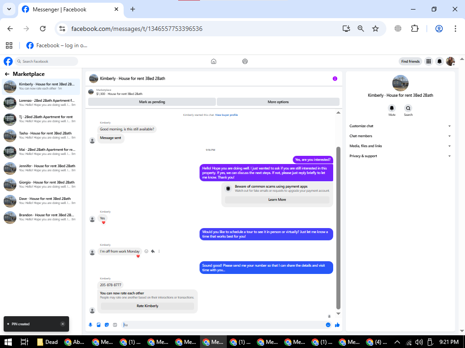The width and height of the screenshot is (465, 348).
Task: Dismiss the PIN created notification
Action: tap(63, 324)
